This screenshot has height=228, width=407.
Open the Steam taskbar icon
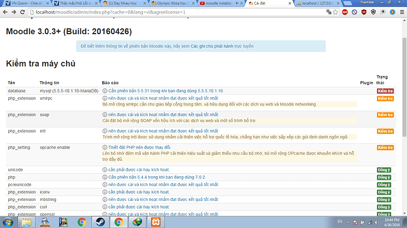[x=100, y=222]
